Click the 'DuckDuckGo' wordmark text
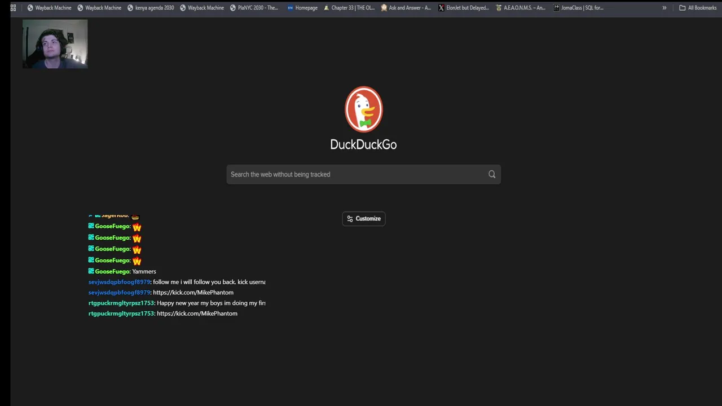 pos(363,144)
